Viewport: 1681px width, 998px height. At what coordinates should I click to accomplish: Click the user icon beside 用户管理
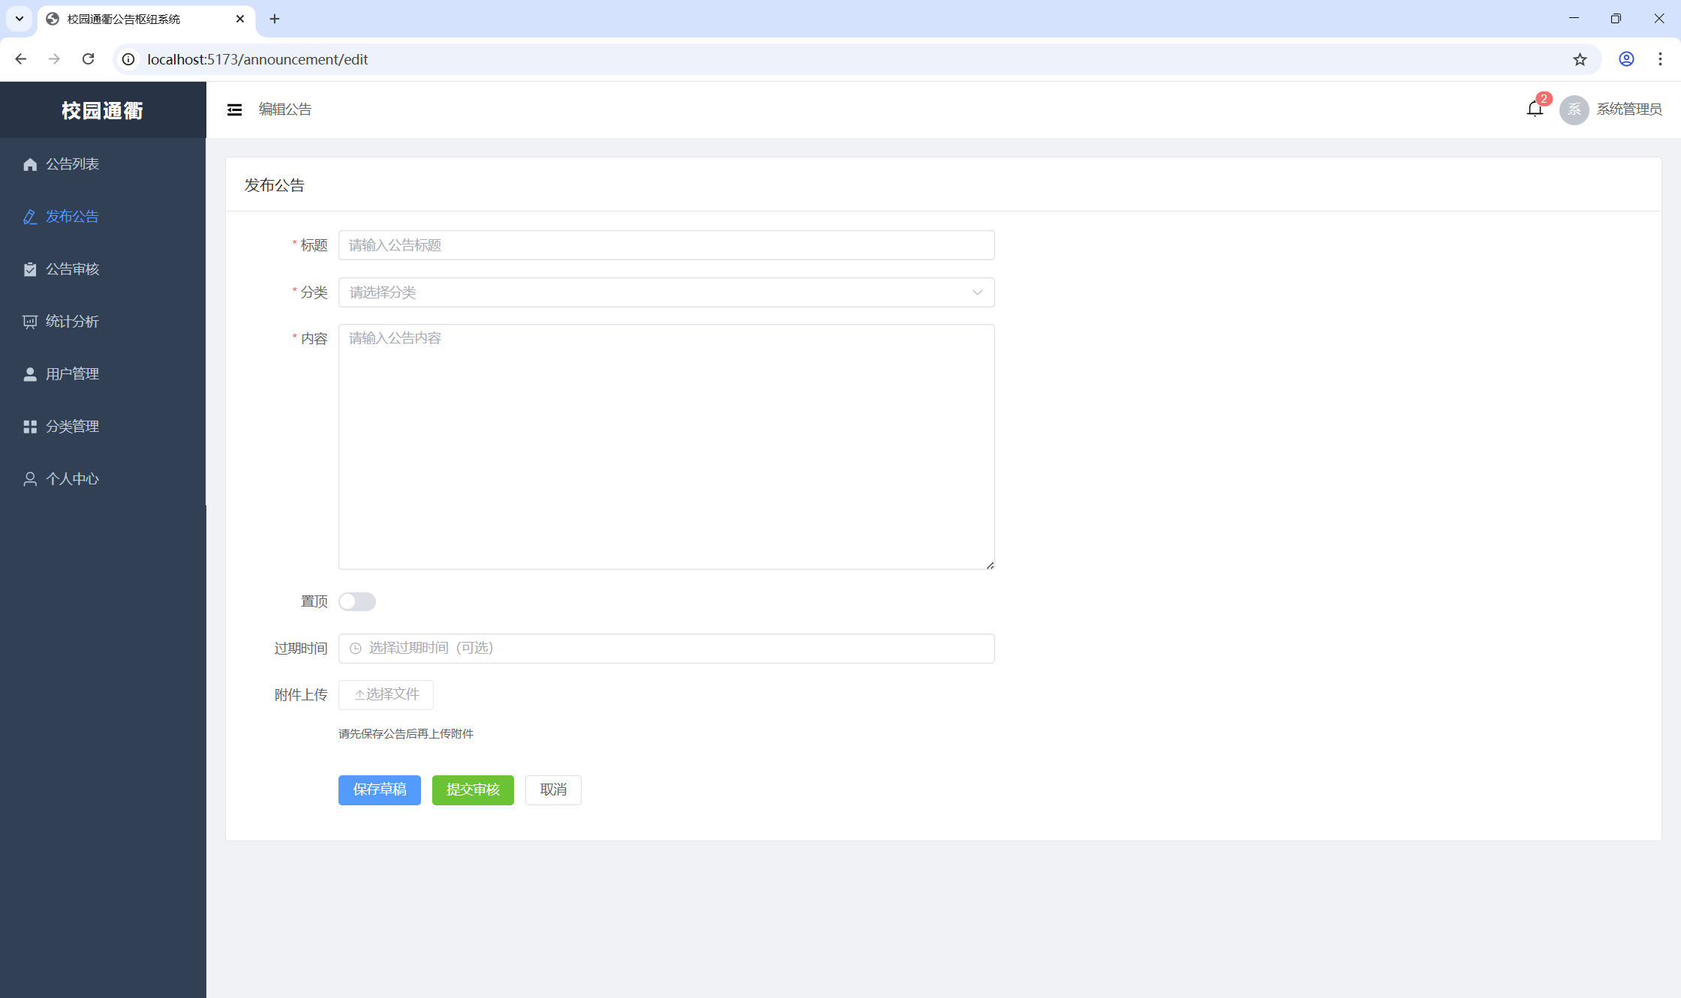tap(30, 374)
